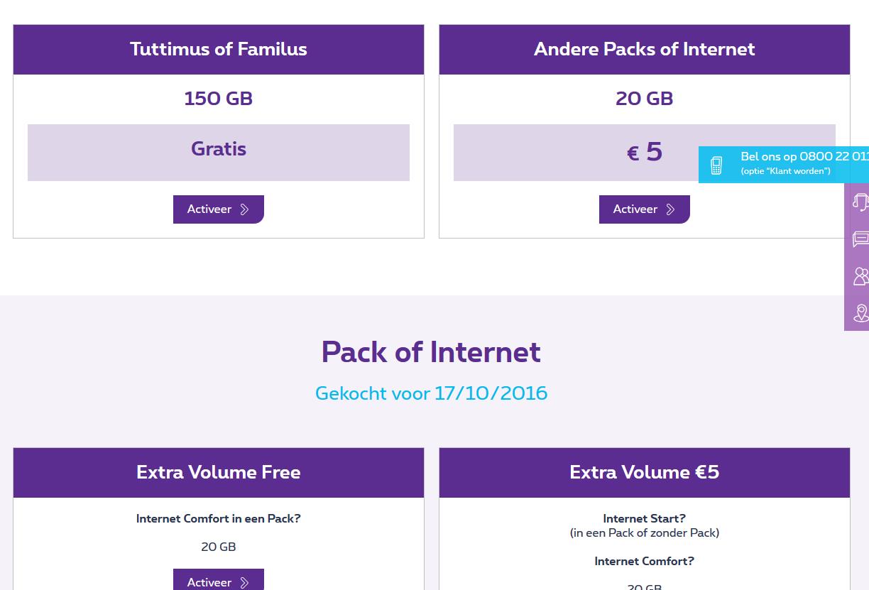This screenshot has height=590, width=869.
Task: Click the Extra Volume Free card header
Action: pos(219,472)
